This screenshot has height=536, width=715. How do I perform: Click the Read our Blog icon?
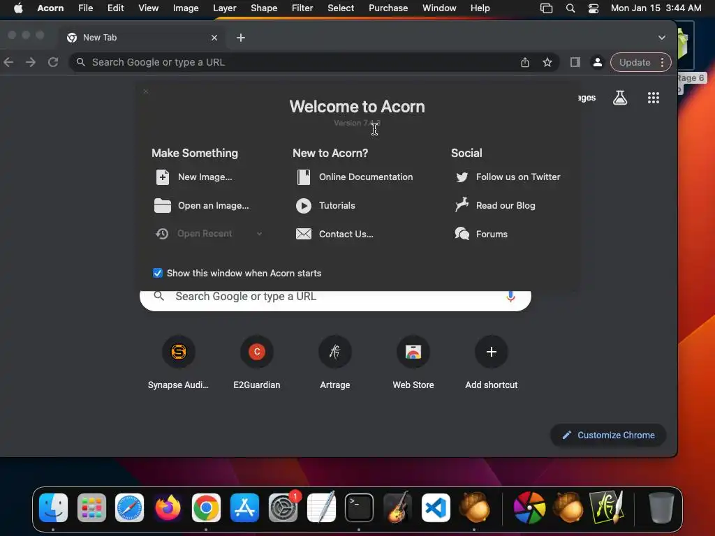click(x=462, y=205)
